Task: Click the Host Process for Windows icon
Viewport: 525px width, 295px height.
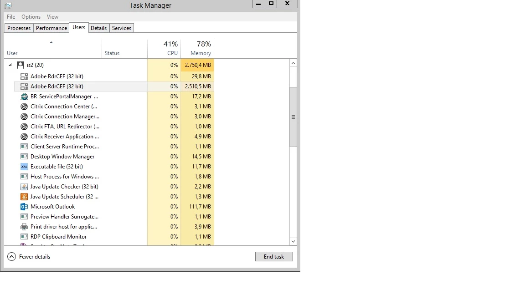Action: click(24, 177)
